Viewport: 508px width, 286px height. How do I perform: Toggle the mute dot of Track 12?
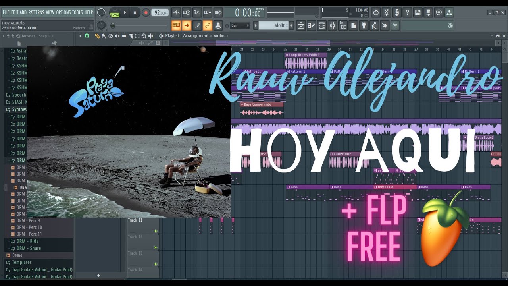tap(156, 247)
